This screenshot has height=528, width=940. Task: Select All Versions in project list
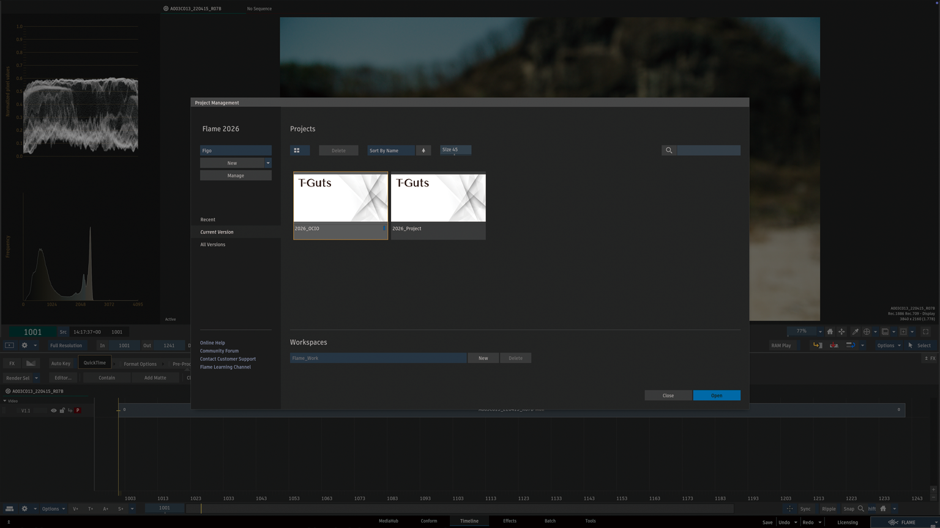[212, 244]
